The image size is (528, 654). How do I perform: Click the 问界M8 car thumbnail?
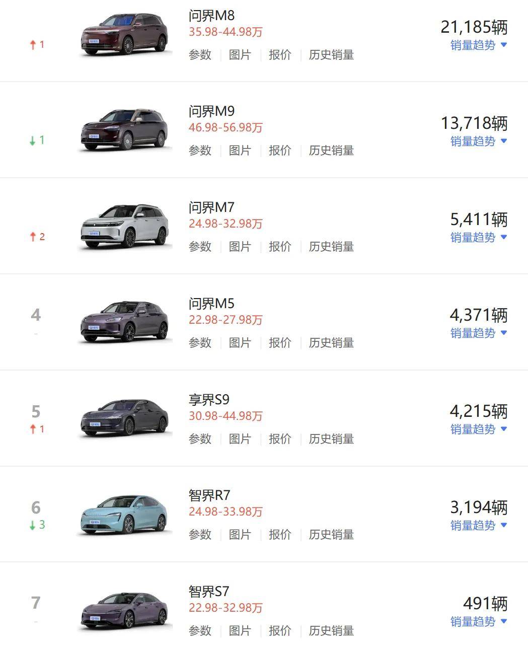click(x=124, y=35)
